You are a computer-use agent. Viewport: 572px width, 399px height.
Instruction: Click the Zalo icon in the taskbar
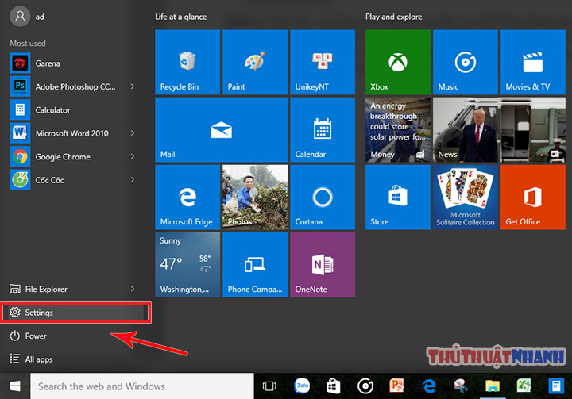click(303, 386)
